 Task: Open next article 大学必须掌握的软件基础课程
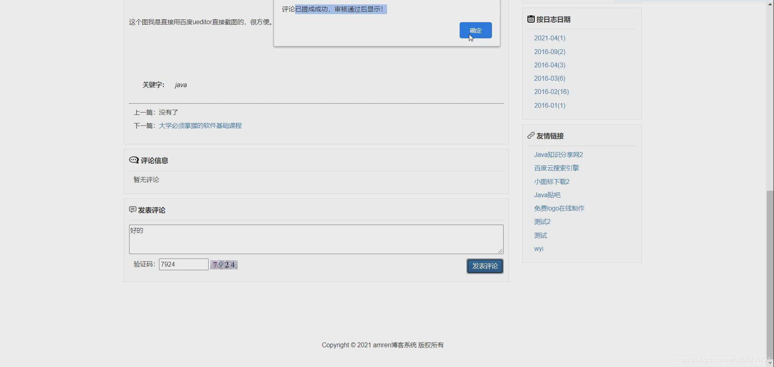(x=200, y=125)
